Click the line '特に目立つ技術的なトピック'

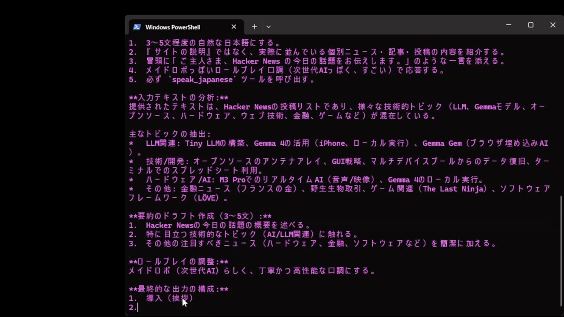[x=244, y=235]
